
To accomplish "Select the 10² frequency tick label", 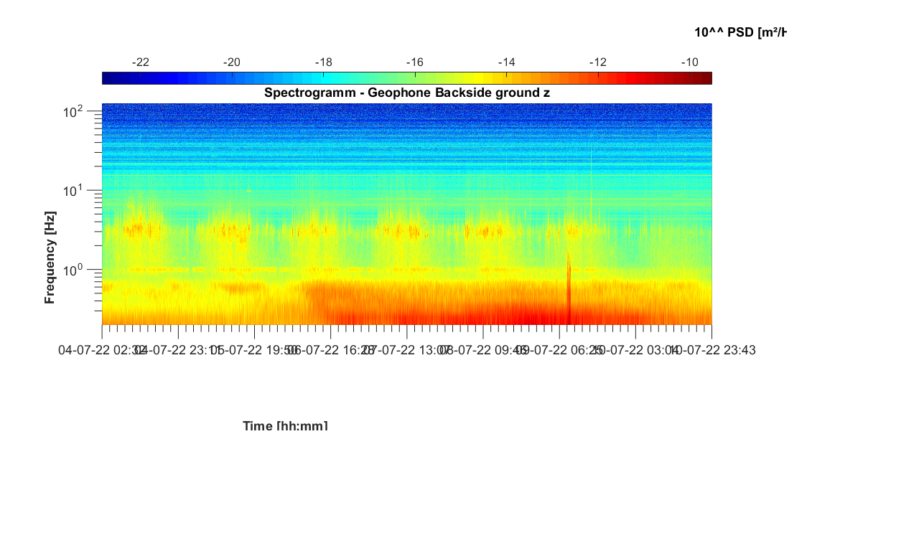I will point(75,112).
